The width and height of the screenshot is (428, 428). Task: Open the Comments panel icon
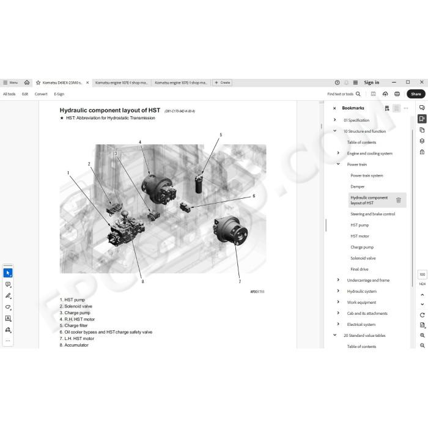pyautogui.click(x=422, y=108)
